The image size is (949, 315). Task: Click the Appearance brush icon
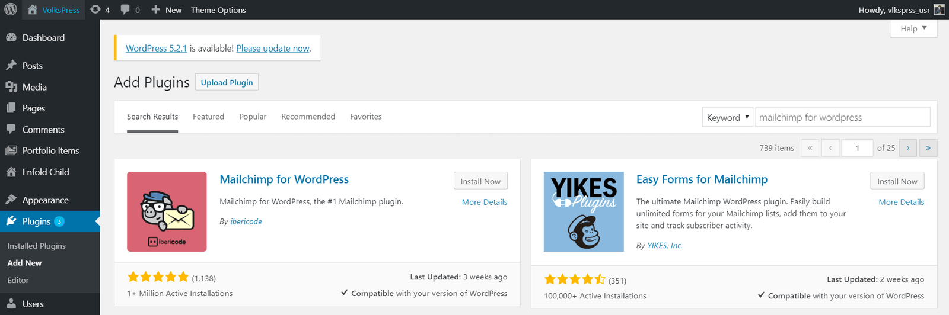11,200
